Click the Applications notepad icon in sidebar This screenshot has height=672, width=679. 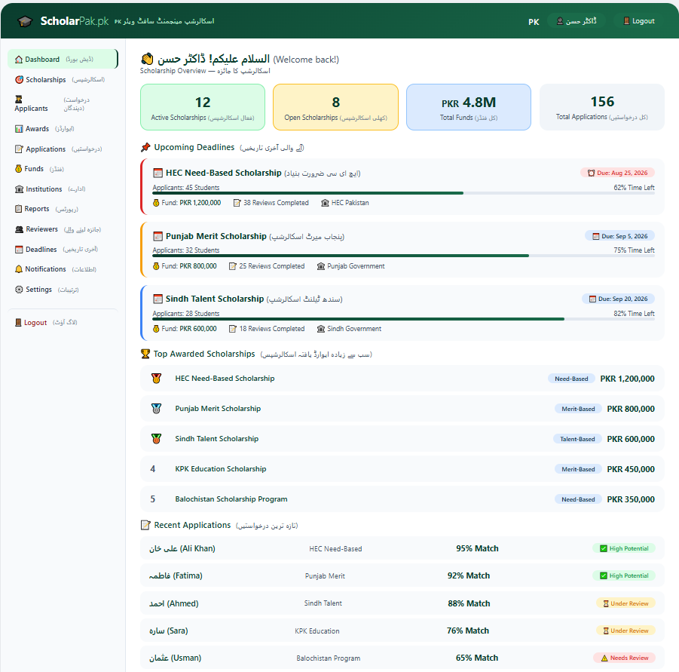coord(19,149)
